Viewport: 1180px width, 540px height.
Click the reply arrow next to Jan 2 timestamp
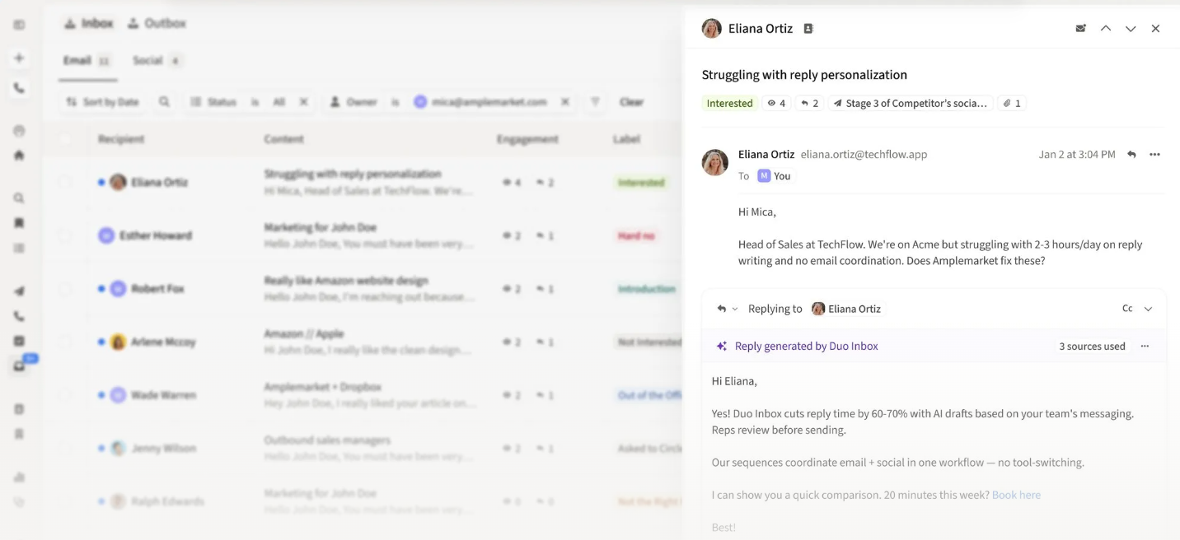[1131, 154]
